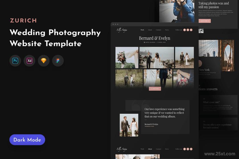Image resolution: width=239 pixels, height=159 pixels.
Task: Click the Dark Mode pill button
Action: [x=27, y=140]
